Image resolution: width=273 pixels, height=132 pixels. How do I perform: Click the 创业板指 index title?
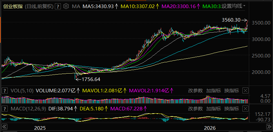[x=13, y=6]
